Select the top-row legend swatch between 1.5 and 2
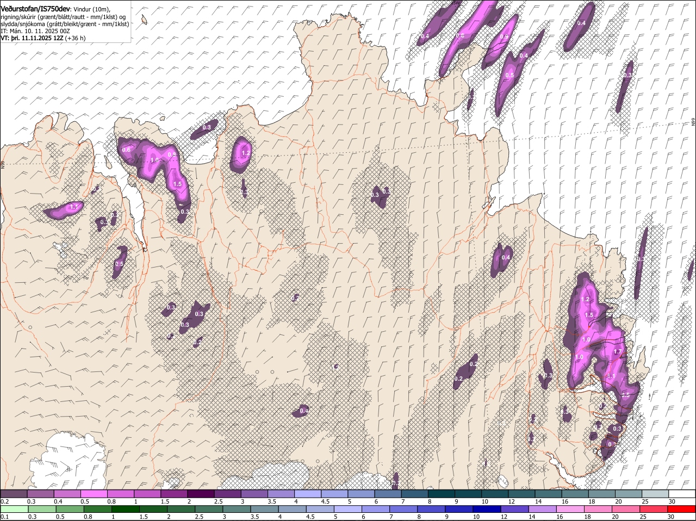Viewport: 696px width, 521px height. (174, 494)
